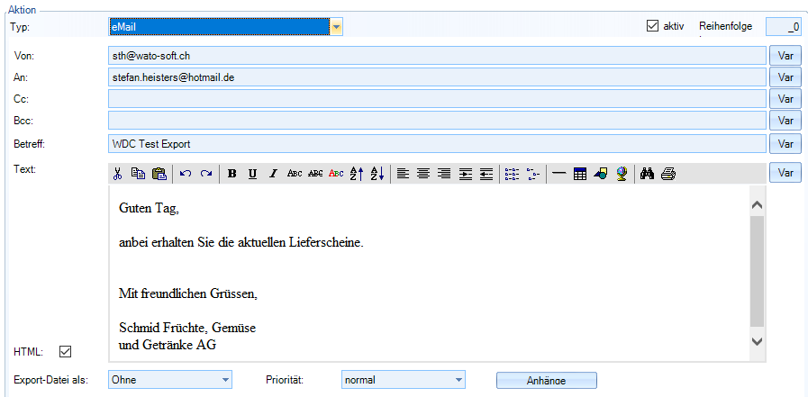Click the Var button next to Betreff

(785, 143)
